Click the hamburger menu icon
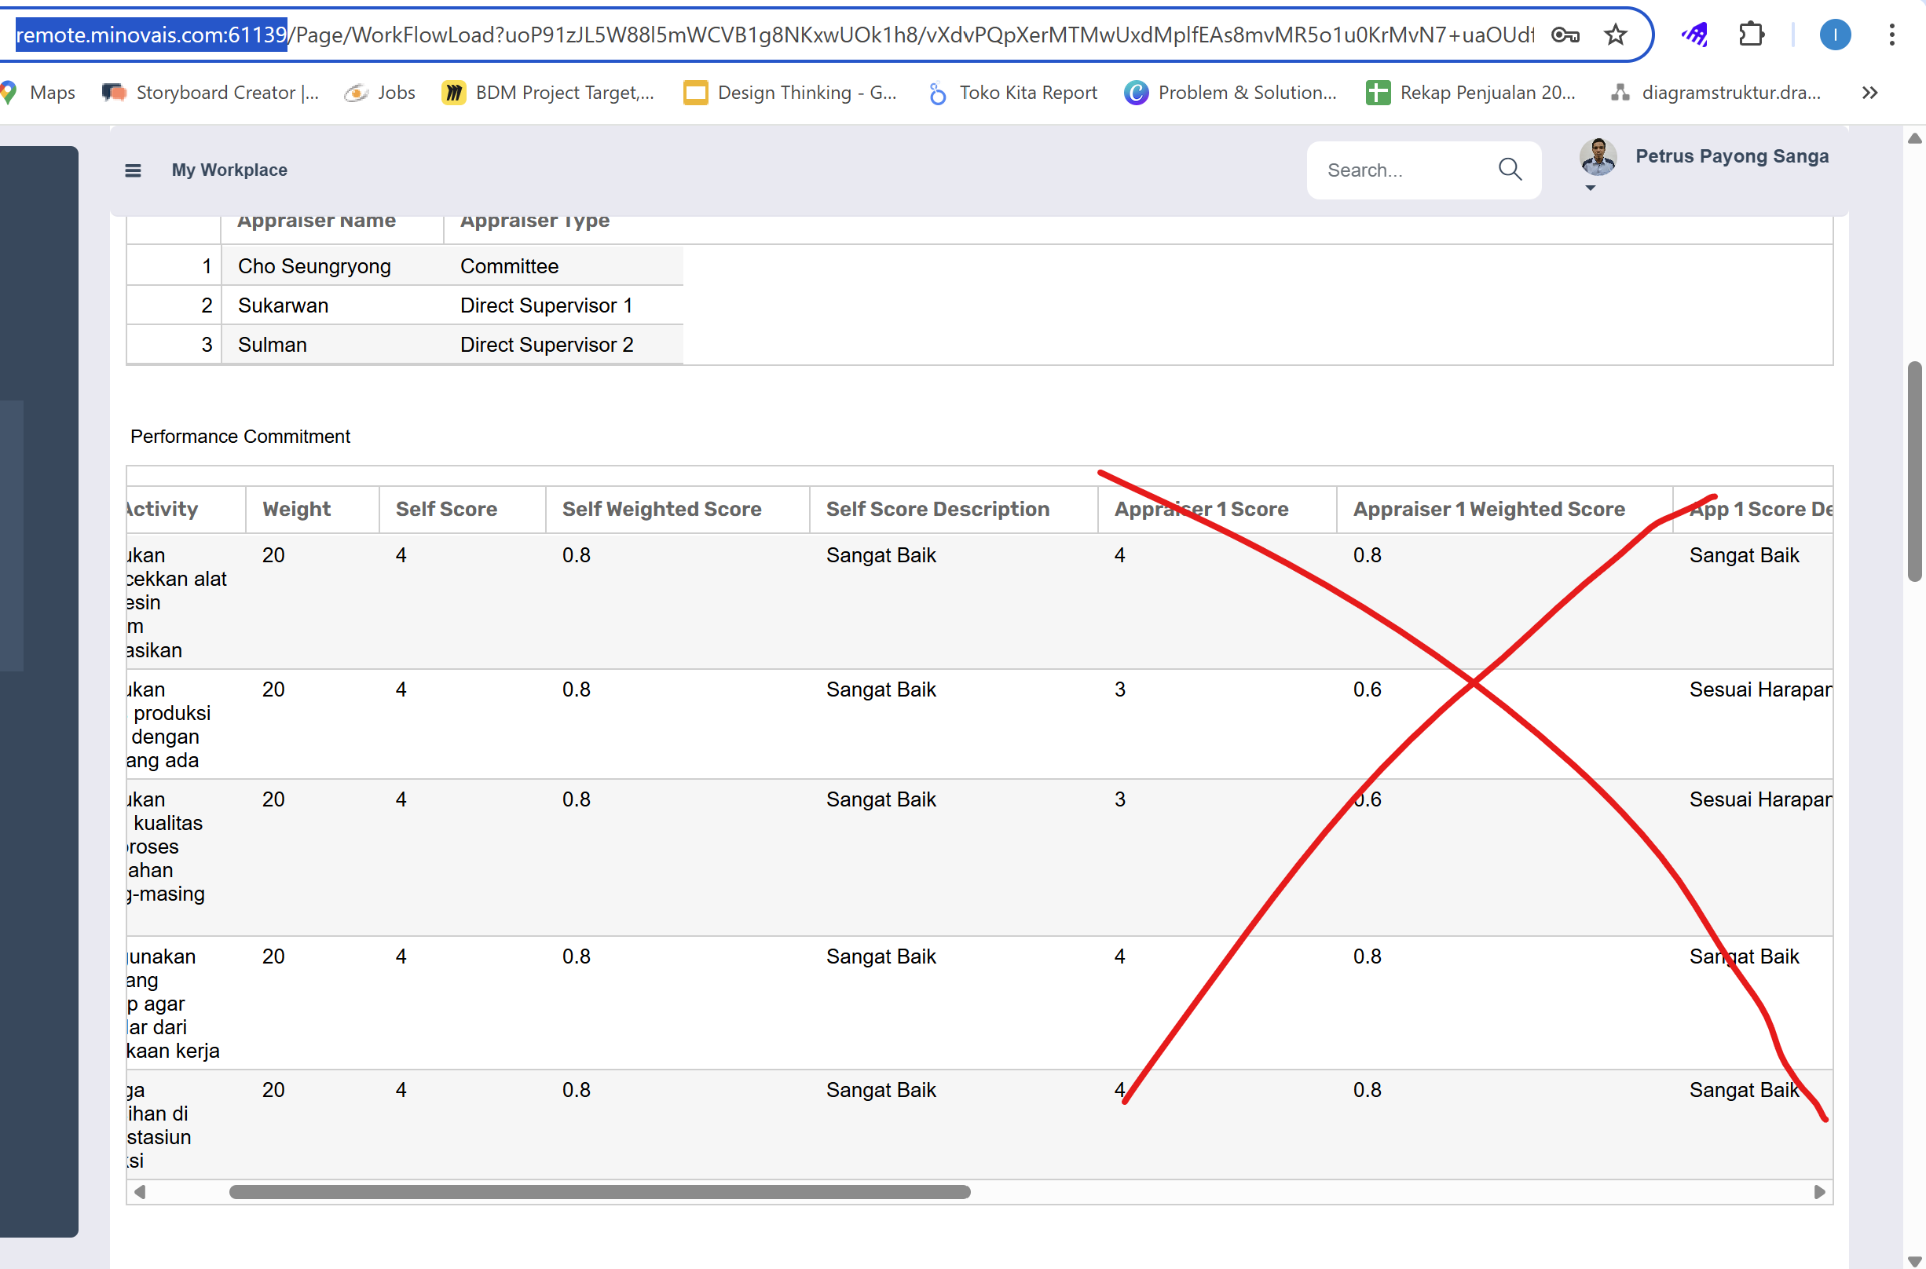The width and height of the screenshot is (1926, 1269). point(133,170)
